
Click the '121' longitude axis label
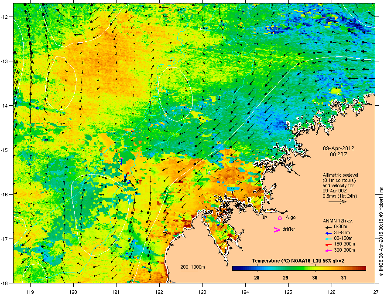click(116, 292)
